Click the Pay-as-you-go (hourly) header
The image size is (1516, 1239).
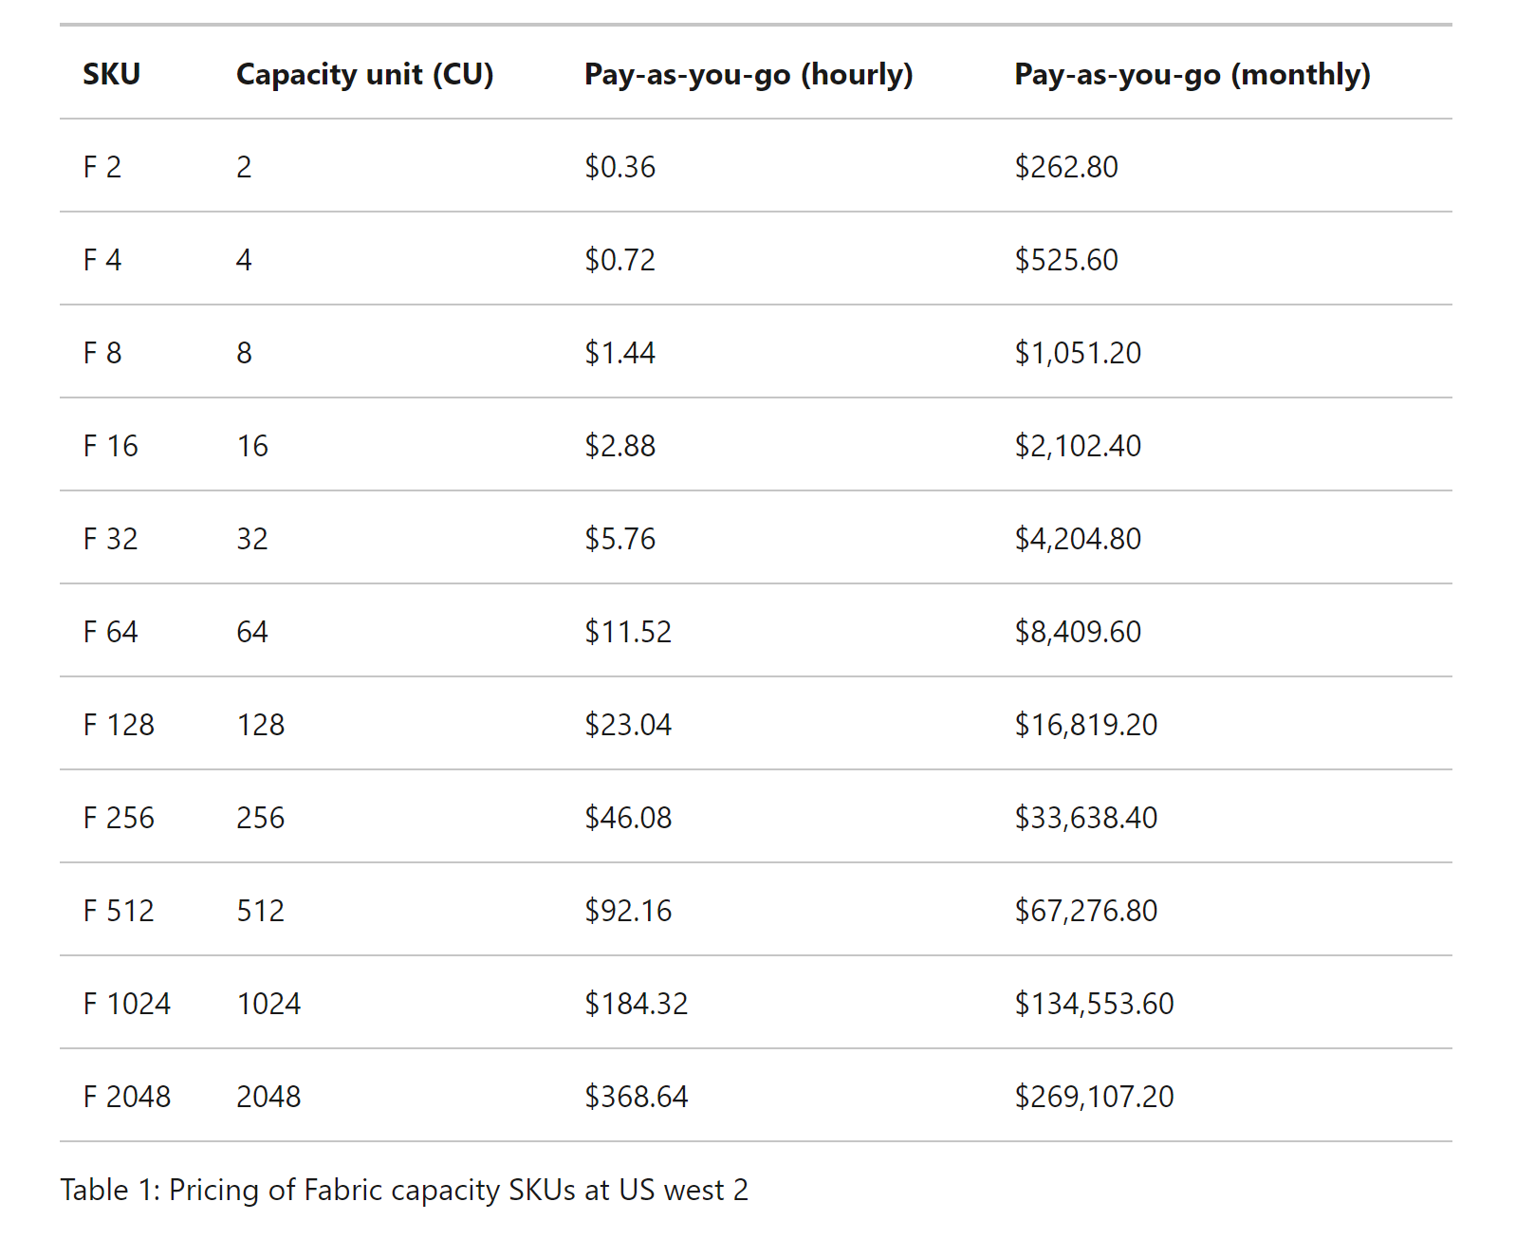click(748, 74)
